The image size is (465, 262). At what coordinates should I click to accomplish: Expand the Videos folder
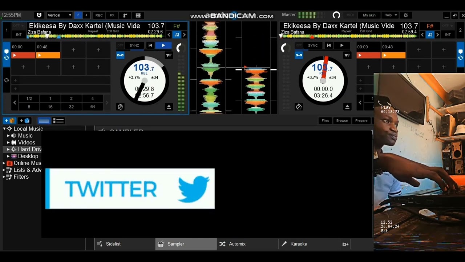pyautogui.click(x=8, y=143)
